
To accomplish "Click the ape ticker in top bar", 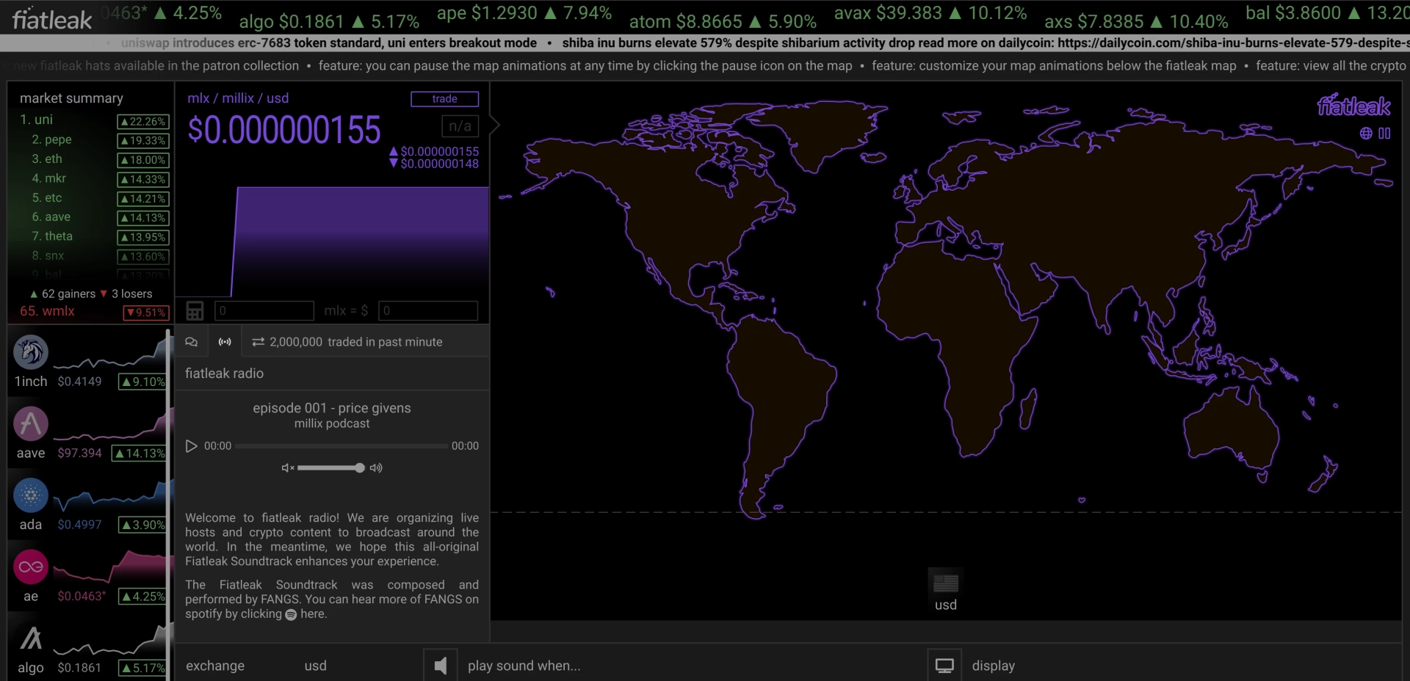I will coord(524,13).
